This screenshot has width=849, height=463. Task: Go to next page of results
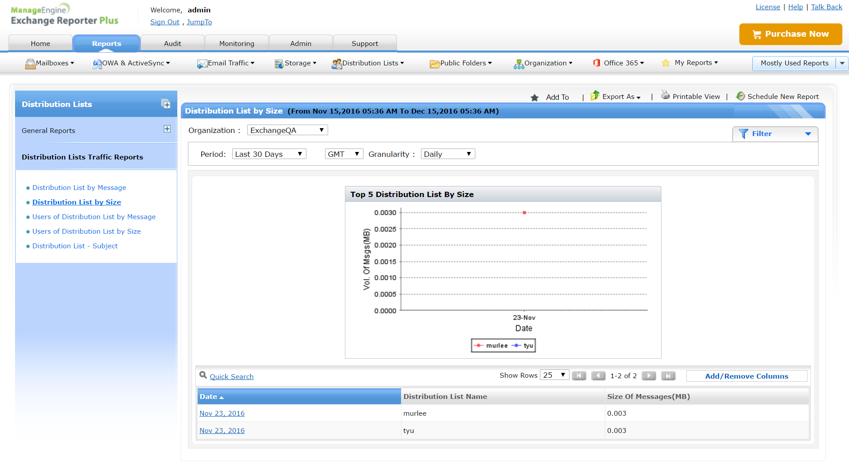pyautogui.click(x=649, y=376)
